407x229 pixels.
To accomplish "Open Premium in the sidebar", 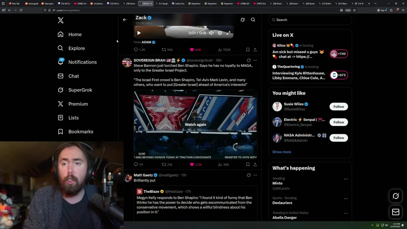I will click(x=73, y=104).
